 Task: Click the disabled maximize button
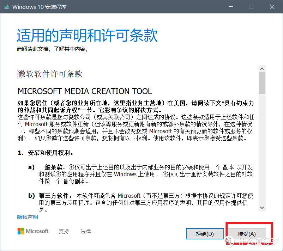coord(251,7)
